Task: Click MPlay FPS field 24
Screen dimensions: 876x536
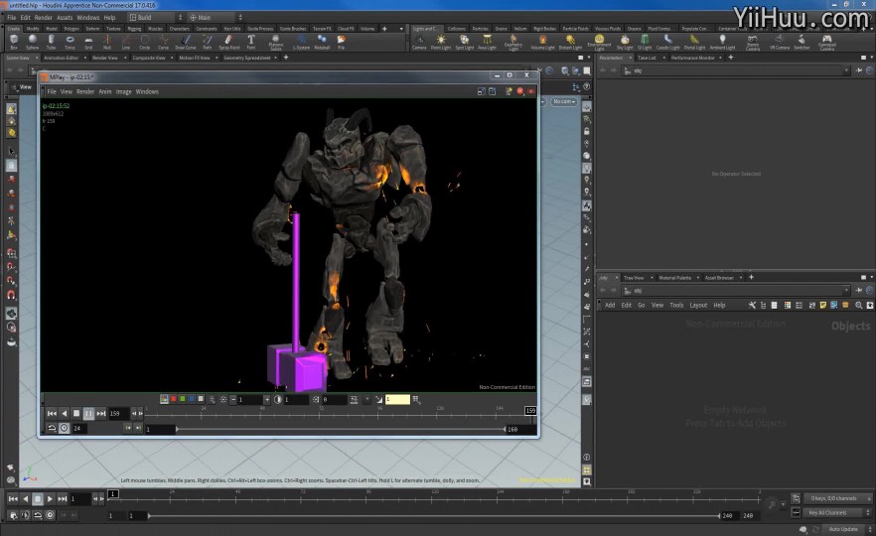Action: click(78, 428)
